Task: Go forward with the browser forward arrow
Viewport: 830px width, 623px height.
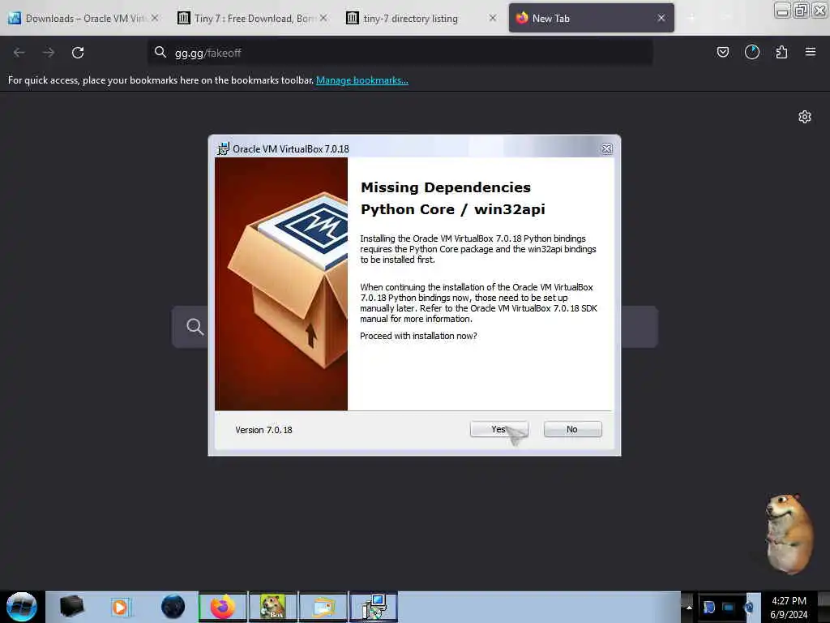Action: [49, 53]
